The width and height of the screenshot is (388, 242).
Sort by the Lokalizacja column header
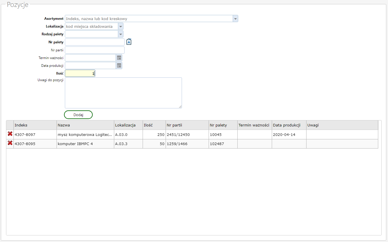128,125
